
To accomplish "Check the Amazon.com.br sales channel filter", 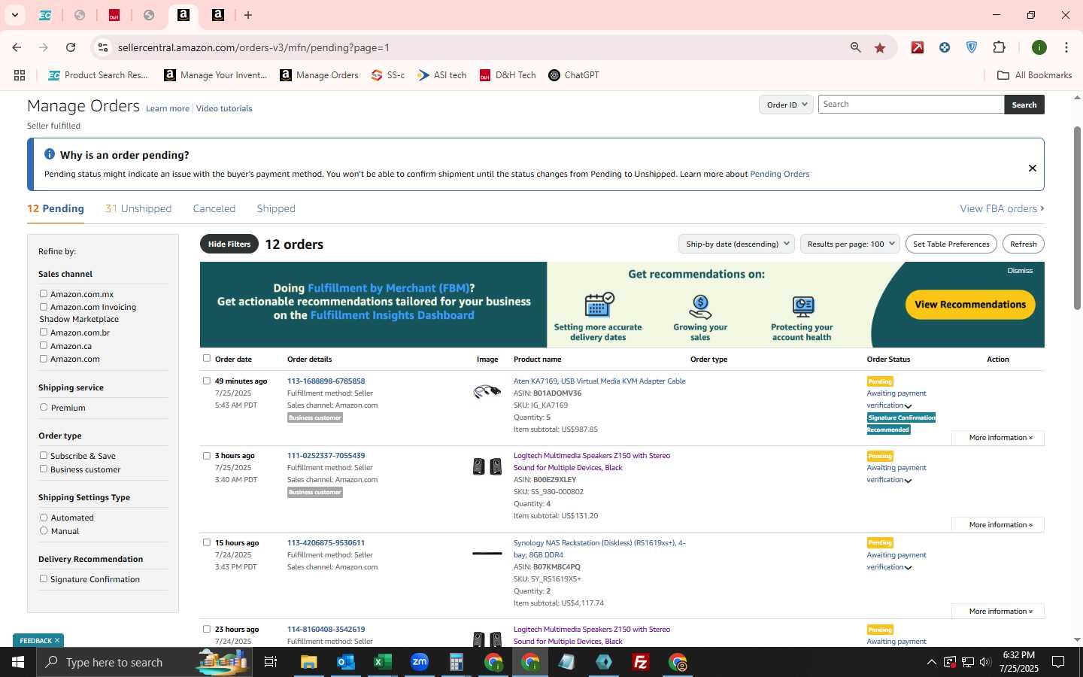I will click(x=43, y=332).
